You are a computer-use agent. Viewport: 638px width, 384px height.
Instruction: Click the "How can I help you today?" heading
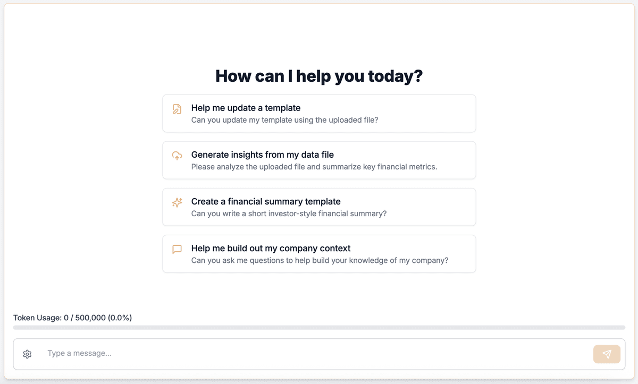pos(319,76)
